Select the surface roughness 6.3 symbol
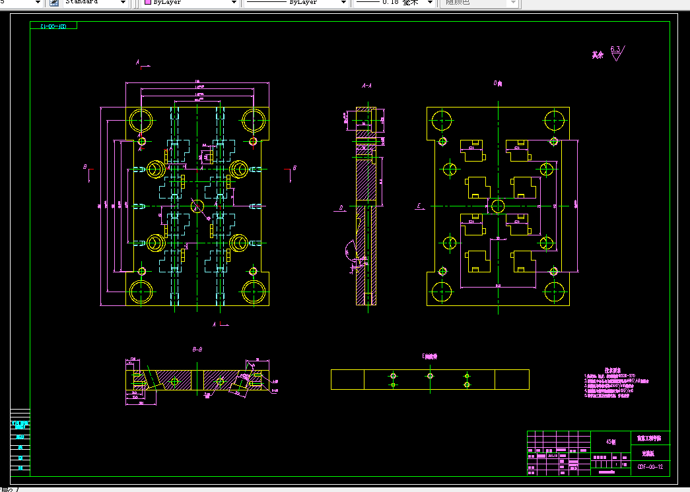The height and width of the screenshot is (492, 690). pyautogui.click(x=617, y=53)
